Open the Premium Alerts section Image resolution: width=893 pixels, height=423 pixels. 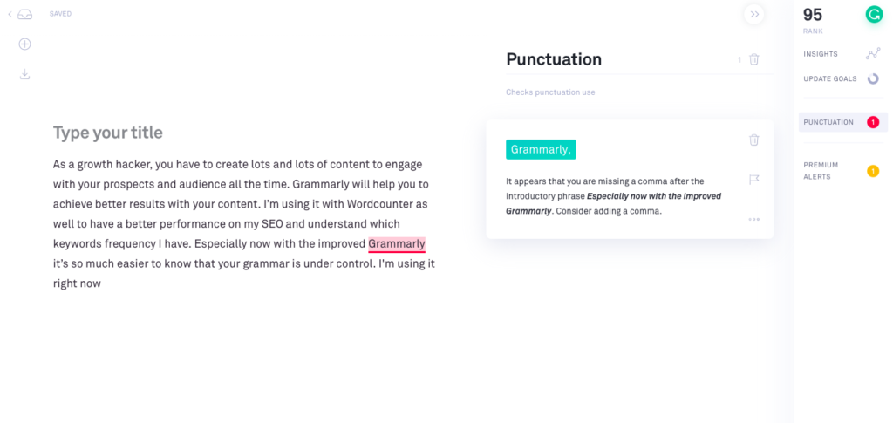point(842,171)
